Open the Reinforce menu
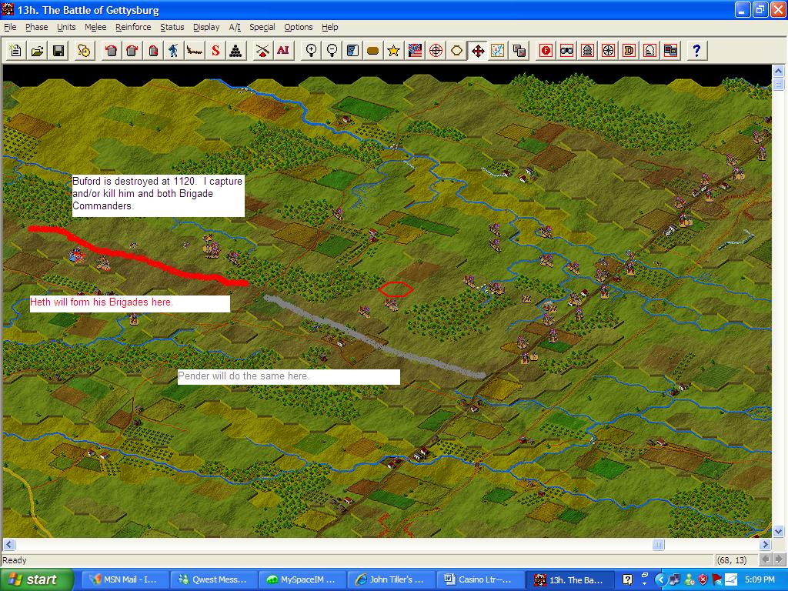This screenshot has height=591, width=788. (133, 27)
